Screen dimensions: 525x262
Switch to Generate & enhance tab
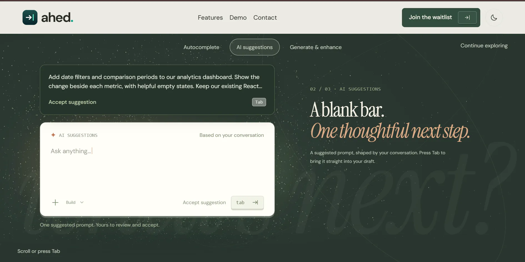[x=316, y=47]
